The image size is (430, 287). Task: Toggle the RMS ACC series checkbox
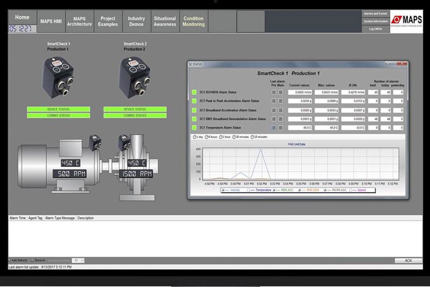(274, 190)
